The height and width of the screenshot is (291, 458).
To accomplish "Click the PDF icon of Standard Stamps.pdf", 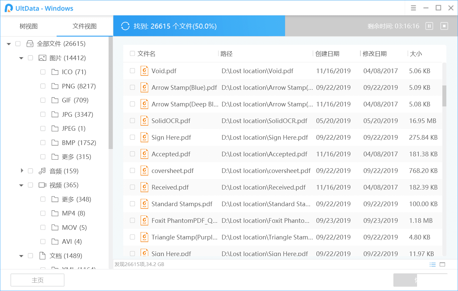I will point(144,204).
